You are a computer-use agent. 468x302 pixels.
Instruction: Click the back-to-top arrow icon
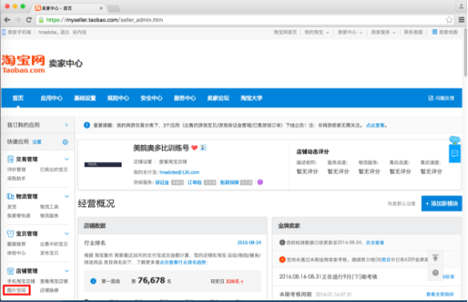pos(435,258)
